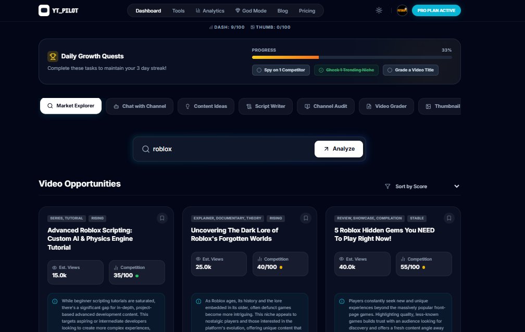Viewport: 525px width, 332px height.
Task: Click the bar chart icon on 40/100 competition
Action: (x=259, y=259)
